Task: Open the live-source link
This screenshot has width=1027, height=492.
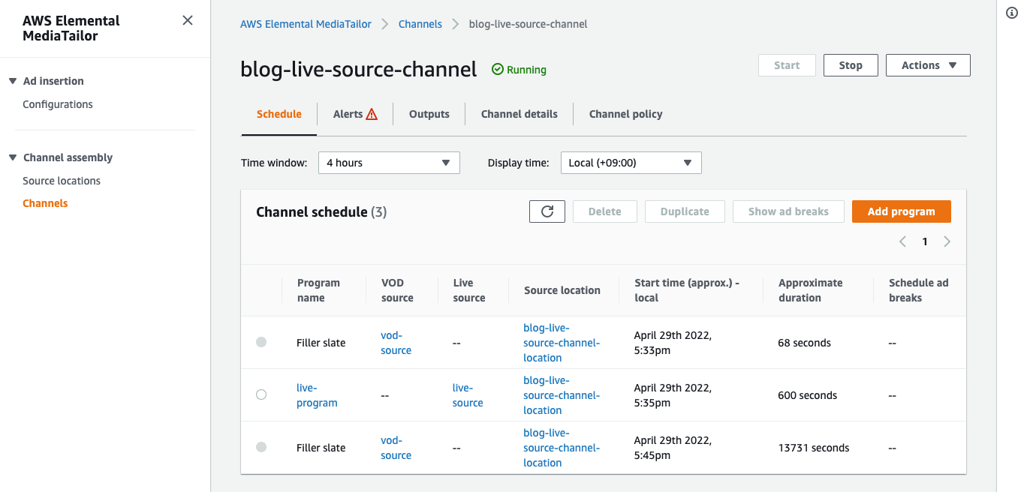Action: click(468, 395)
